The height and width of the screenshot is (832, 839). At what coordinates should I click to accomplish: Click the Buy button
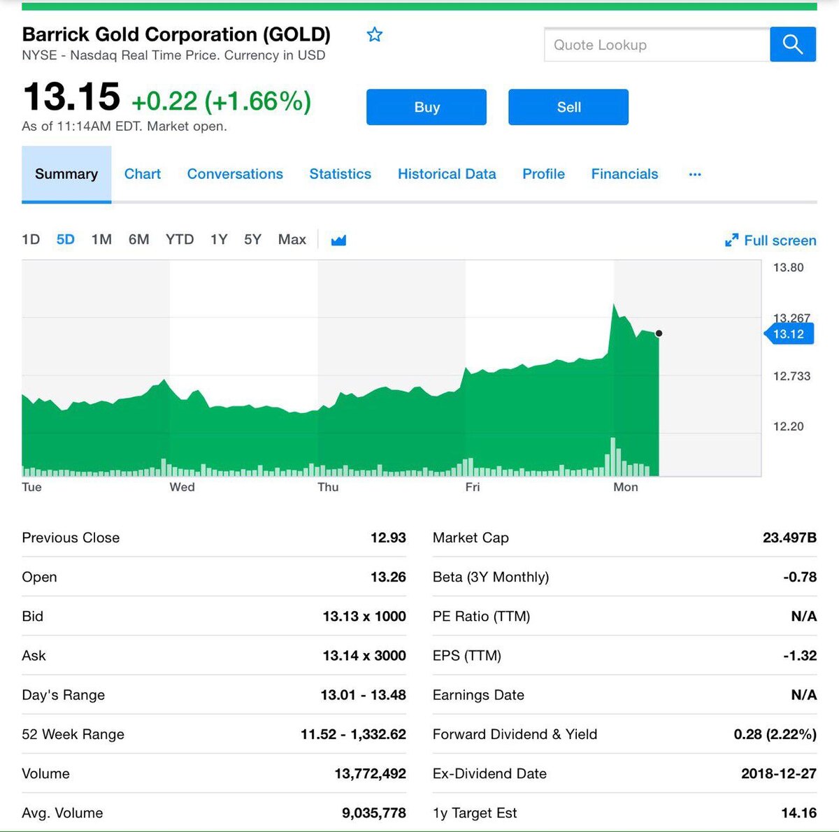click(x=426, y=107)
